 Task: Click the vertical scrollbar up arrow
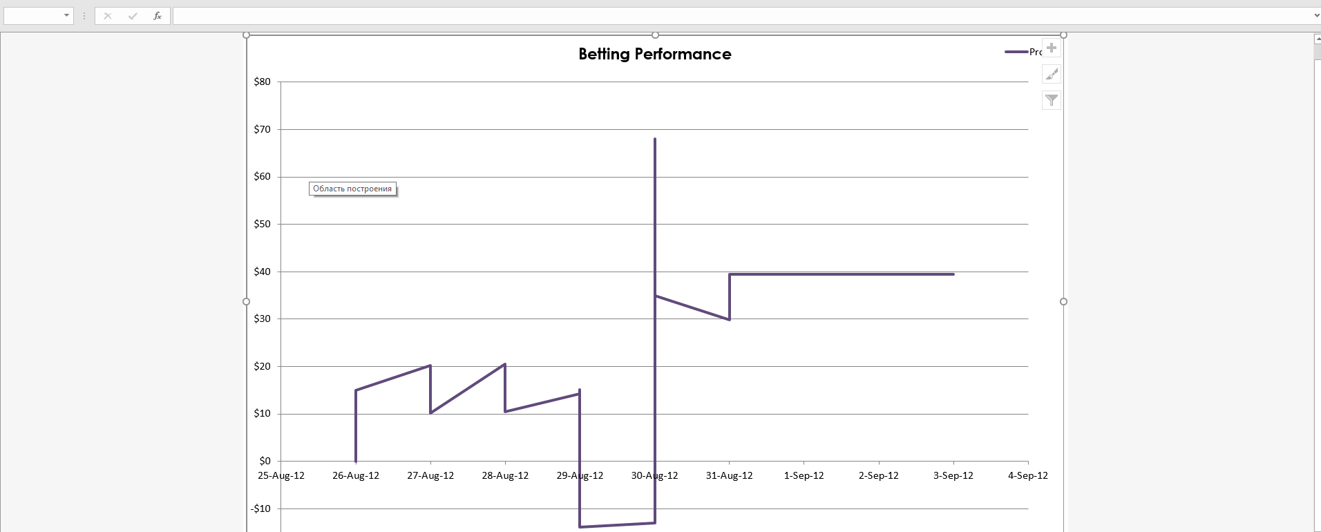(x=1317, y=39)
